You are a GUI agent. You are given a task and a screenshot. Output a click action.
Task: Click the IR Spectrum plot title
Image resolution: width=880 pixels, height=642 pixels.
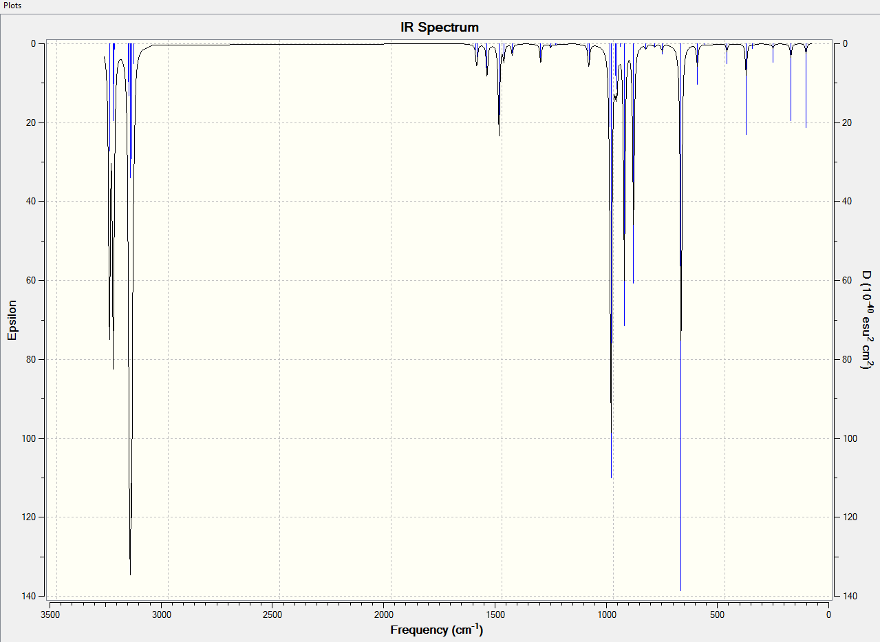pos(440,28)
